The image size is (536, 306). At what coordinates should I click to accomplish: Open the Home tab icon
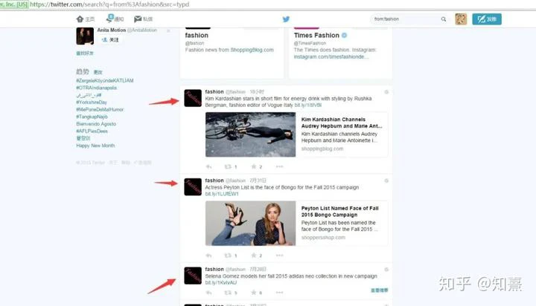80,19
